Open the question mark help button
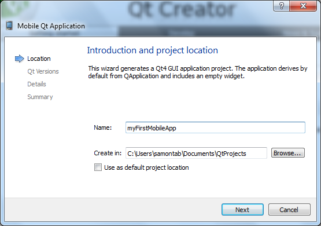The image size is (321, 226). [282, 6]
